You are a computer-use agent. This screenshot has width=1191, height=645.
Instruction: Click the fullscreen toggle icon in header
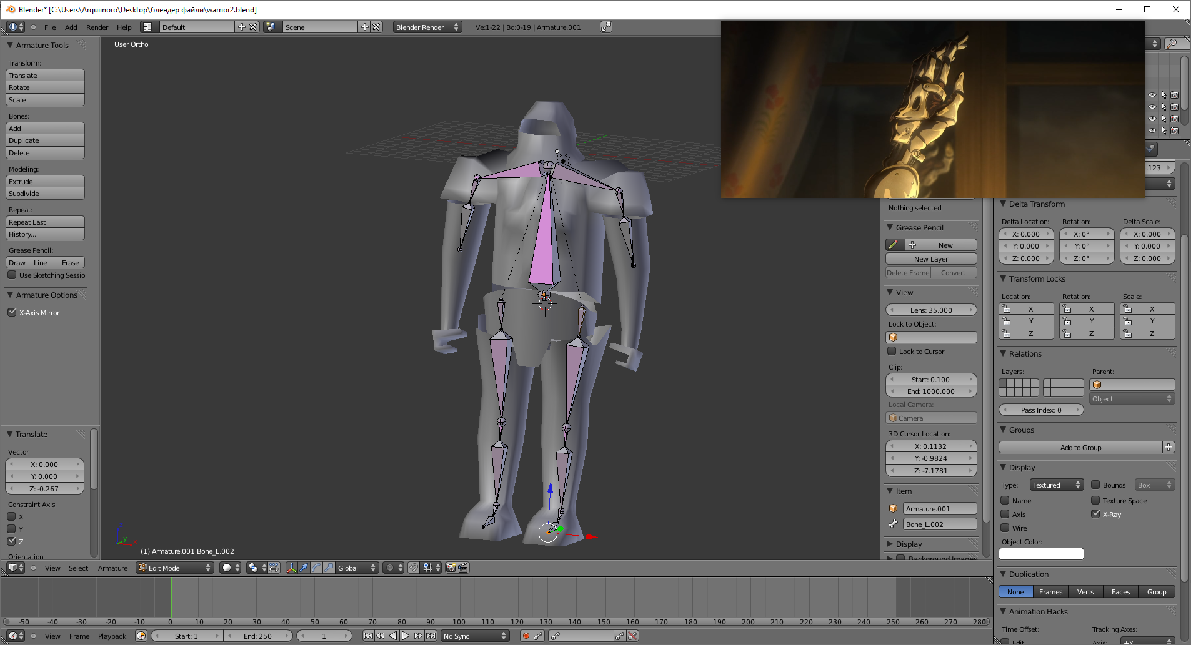[x=605, y=27]
